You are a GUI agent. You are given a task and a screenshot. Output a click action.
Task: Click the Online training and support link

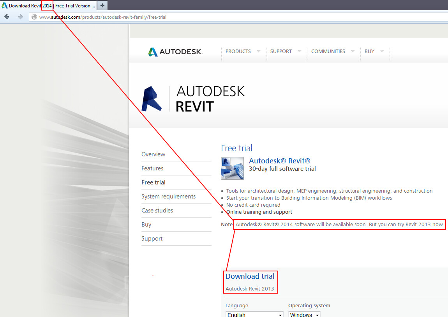259,212
